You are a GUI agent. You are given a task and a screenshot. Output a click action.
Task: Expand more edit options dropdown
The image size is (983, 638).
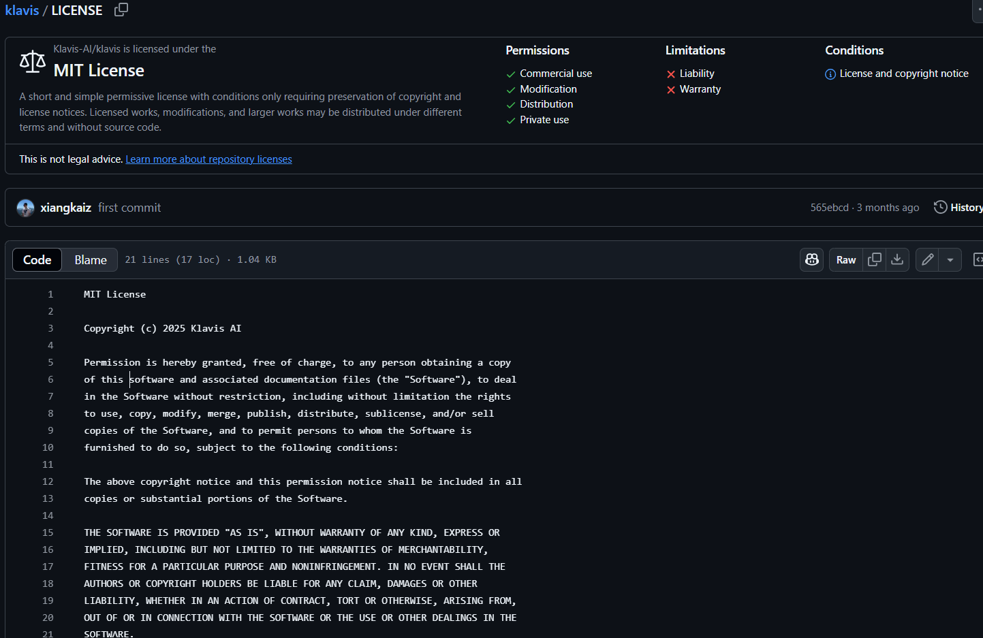point(950,259)
